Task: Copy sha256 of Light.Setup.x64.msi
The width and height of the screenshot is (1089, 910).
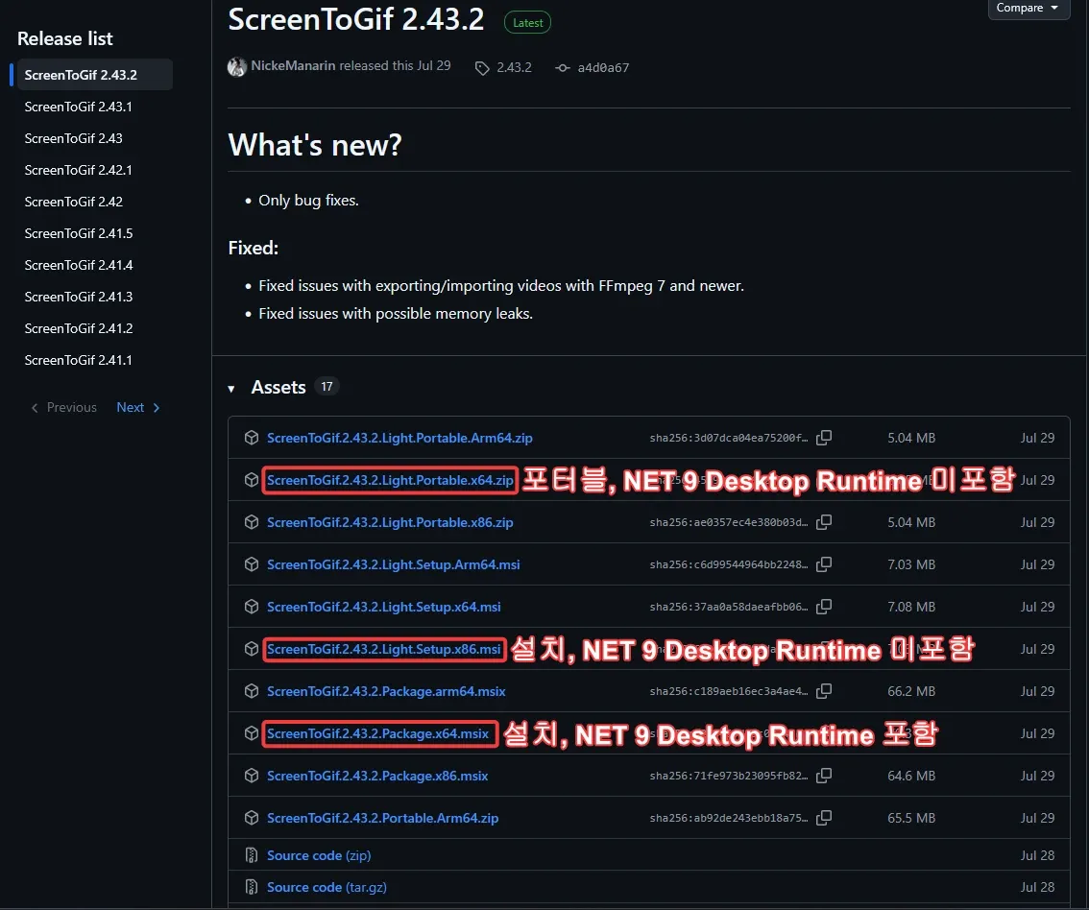Action: click(x=824, y=607)
